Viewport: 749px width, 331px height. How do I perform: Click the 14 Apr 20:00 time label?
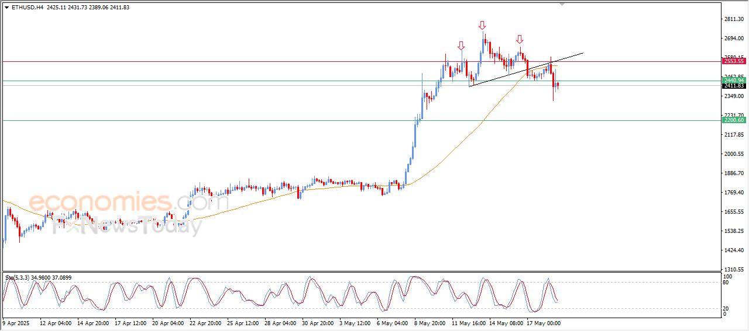[92, 323]
